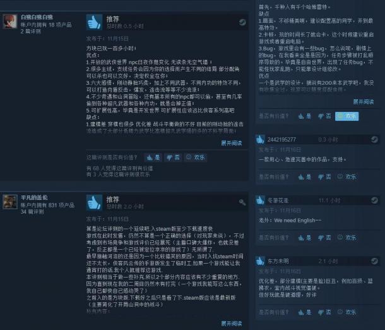
Task: Mark 欢乐 on the first review
Action: point(196,157)
